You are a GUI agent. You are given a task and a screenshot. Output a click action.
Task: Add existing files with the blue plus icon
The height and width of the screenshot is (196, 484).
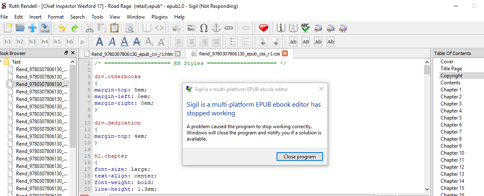pos(32,28)
